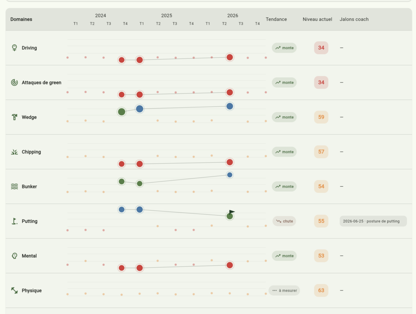Click the Putting 'chute' trend badge
This screenshot has height=314, width=416.
pos(284,221)
